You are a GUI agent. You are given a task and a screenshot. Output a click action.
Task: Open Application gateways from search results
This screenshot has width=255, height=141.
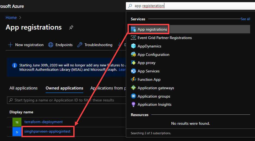[156, 88]
